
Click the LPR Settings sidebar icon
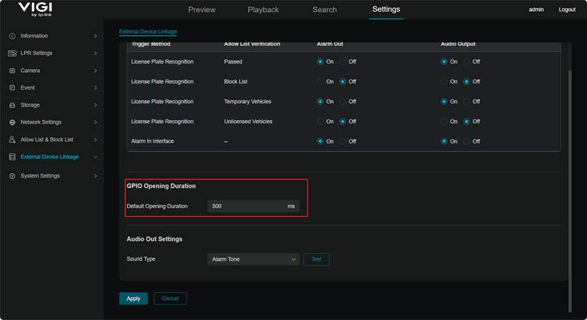pyautogui.click(x=12, y=54)
